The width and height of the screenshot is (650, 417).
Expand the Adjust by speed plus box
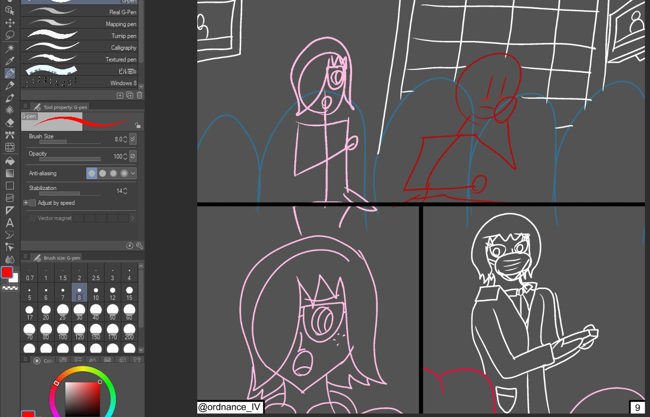pos(26,203)
